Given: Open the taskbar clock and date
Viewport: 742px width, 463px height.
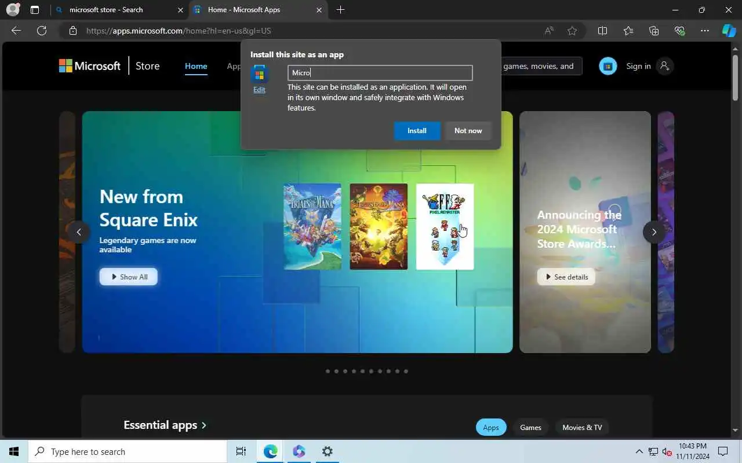Looking at the screenshot, I should pyautogui.click(x=692, y=451).
